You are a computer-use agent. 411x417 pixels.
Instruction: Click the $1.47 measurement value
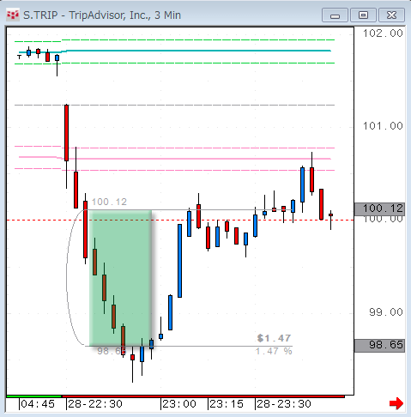pyautogui.click(x=274, y=338)
